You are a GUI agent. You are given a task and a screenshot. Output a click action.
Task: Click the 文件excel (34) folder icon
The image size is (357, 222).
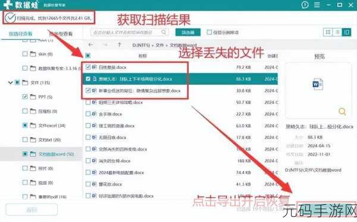[33, 125]
